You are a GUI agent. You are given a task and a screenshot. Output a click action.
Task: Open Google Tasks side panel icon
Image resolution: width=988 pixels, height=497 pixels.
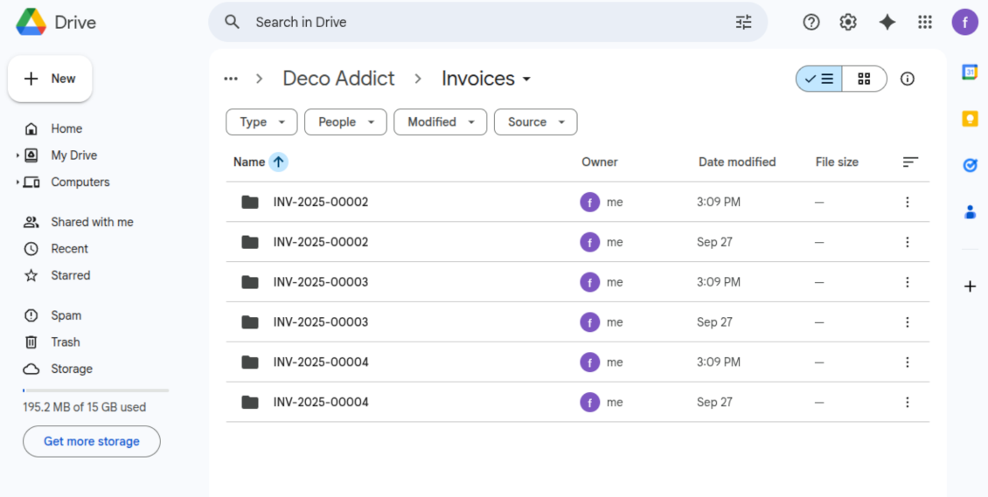pos(970,165)
